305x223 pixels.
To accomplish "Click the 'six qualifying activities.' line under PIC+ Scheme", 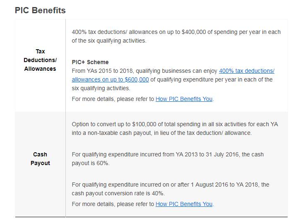I will [101, 88].
